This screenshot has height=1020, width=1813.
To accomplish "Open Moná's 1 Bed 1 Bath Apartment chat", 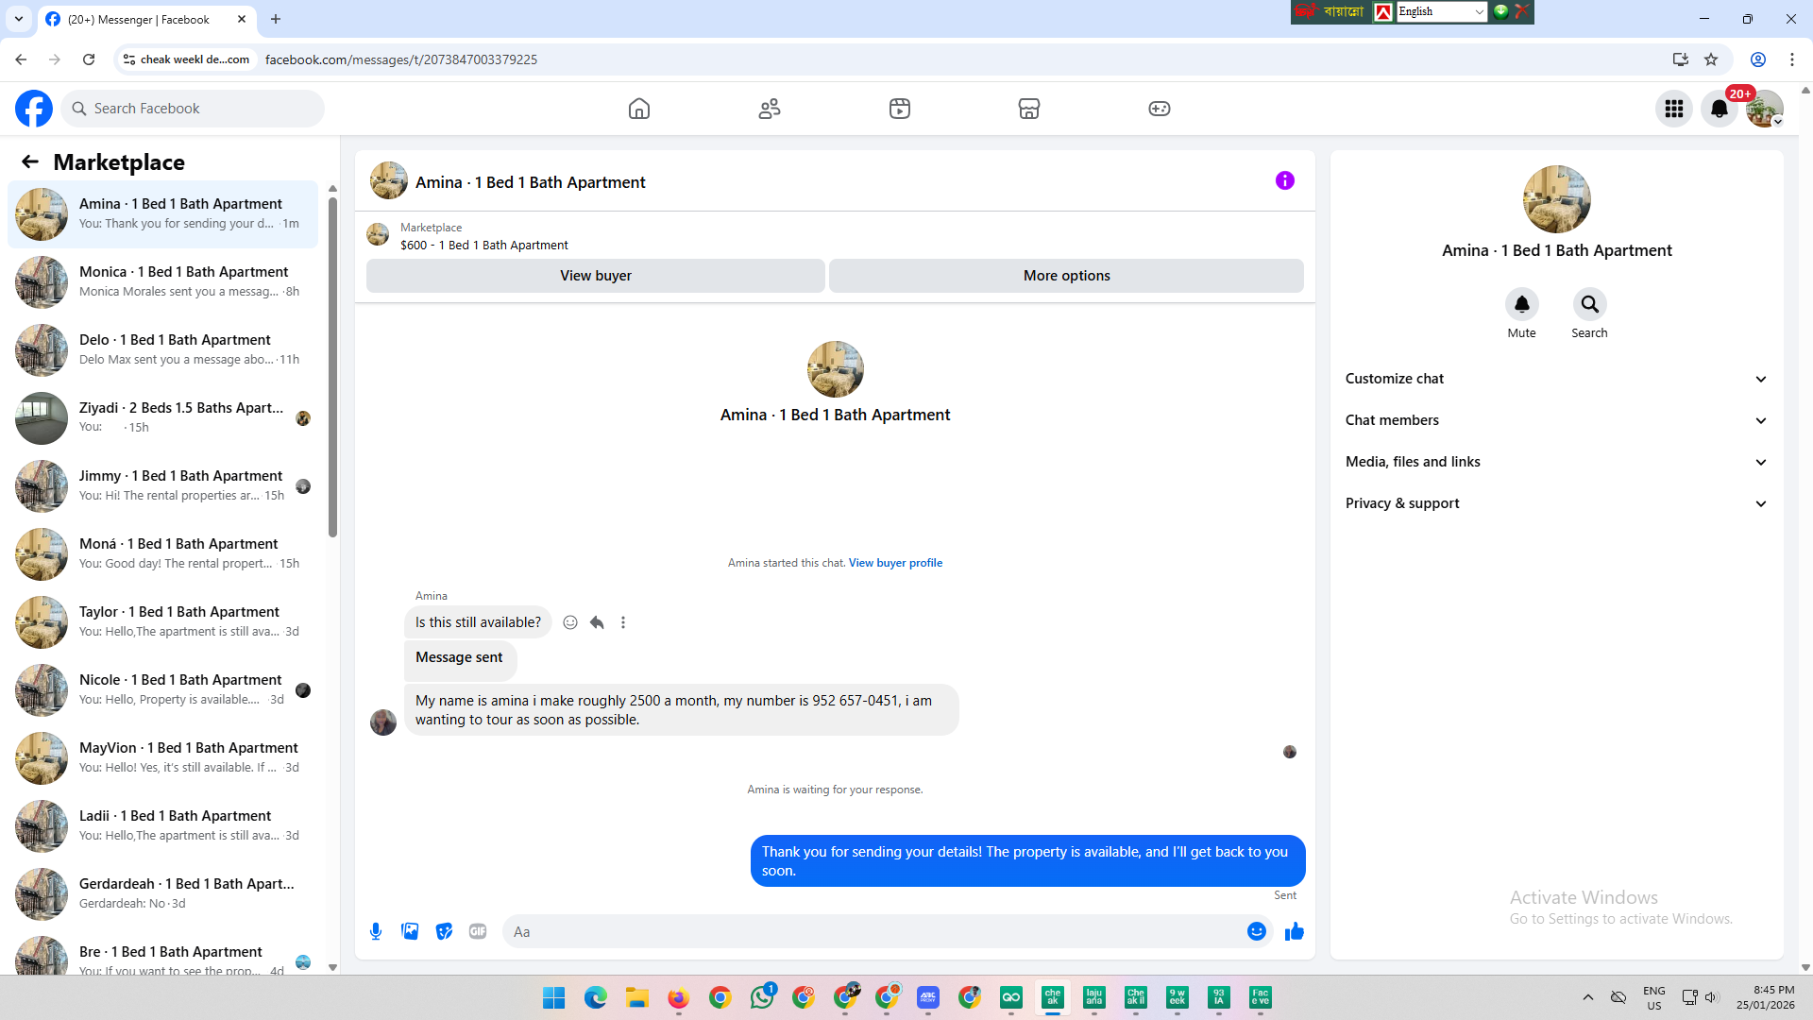I will pos(162,554).
